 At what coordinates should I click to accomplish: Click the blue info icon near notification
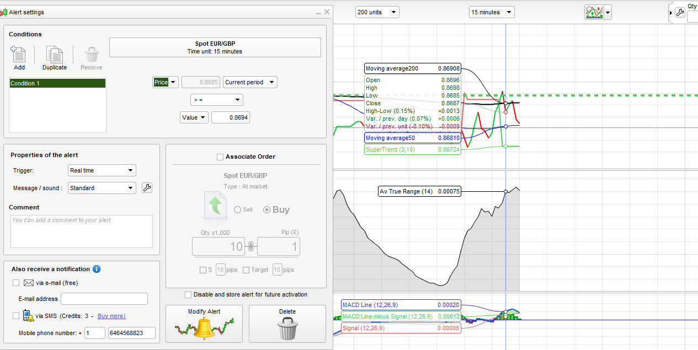pyautogui.click(x=97, y=269)
